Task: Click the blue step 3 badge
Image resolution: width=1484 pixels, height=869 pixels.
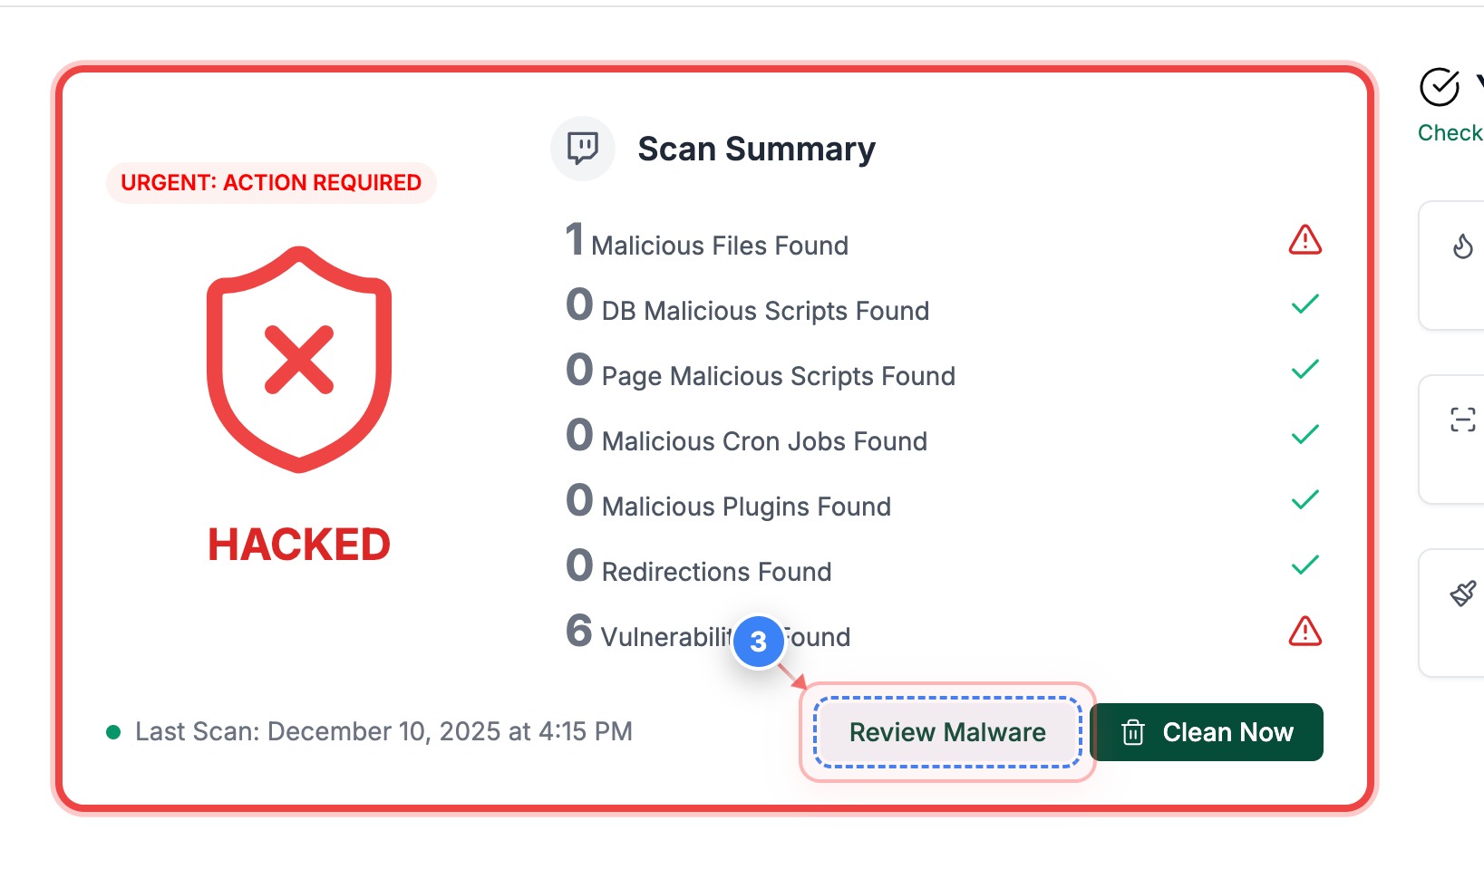Action: tap(758, 642)
